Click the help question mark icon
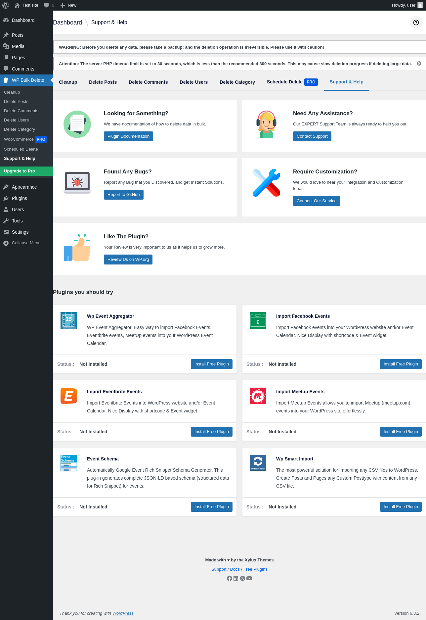Viewport: 426px width, 620px height. point(416,23)
